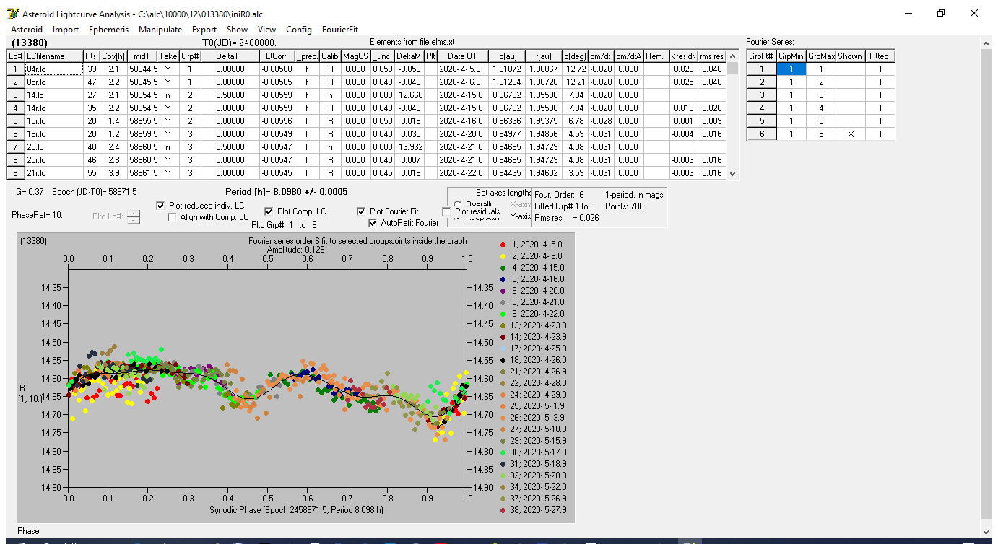Click the application icon in title bar

click(x=12, y=14)
